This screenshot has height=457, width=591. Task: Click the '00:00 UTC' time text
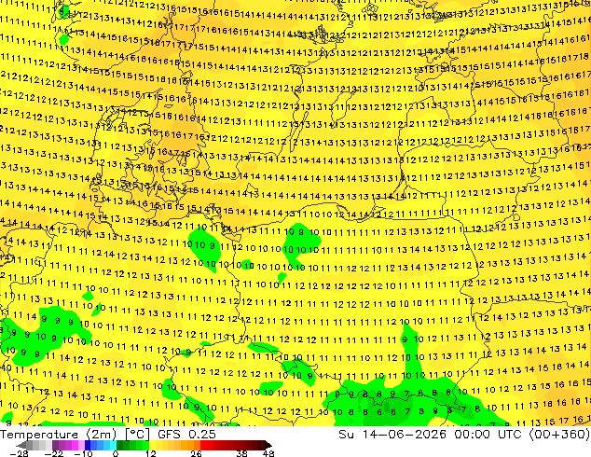pos(488,434)
